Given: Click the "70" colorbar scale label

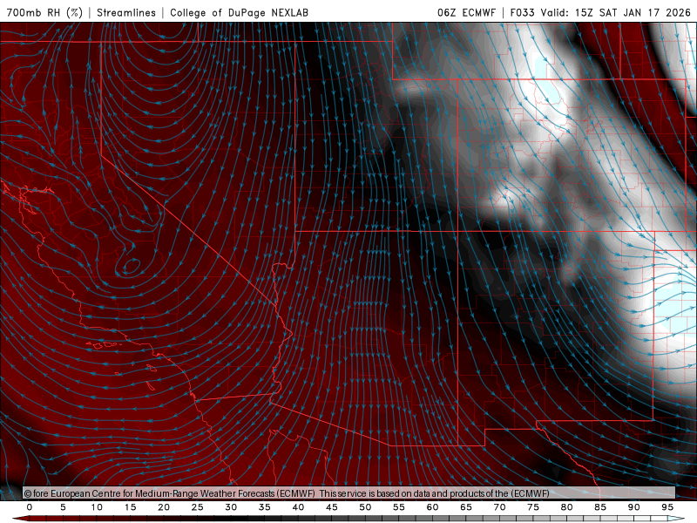Looking at the screenshot, I should click(x=499, y=507).
